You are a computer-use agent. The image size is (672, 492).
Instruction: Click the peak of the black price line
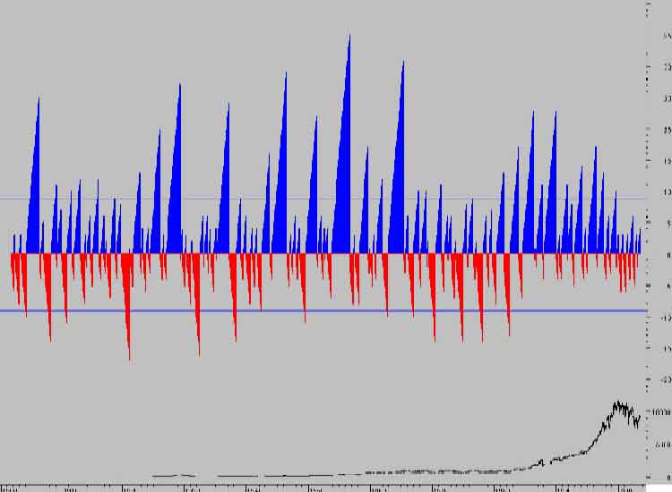(x=616, y=403)
